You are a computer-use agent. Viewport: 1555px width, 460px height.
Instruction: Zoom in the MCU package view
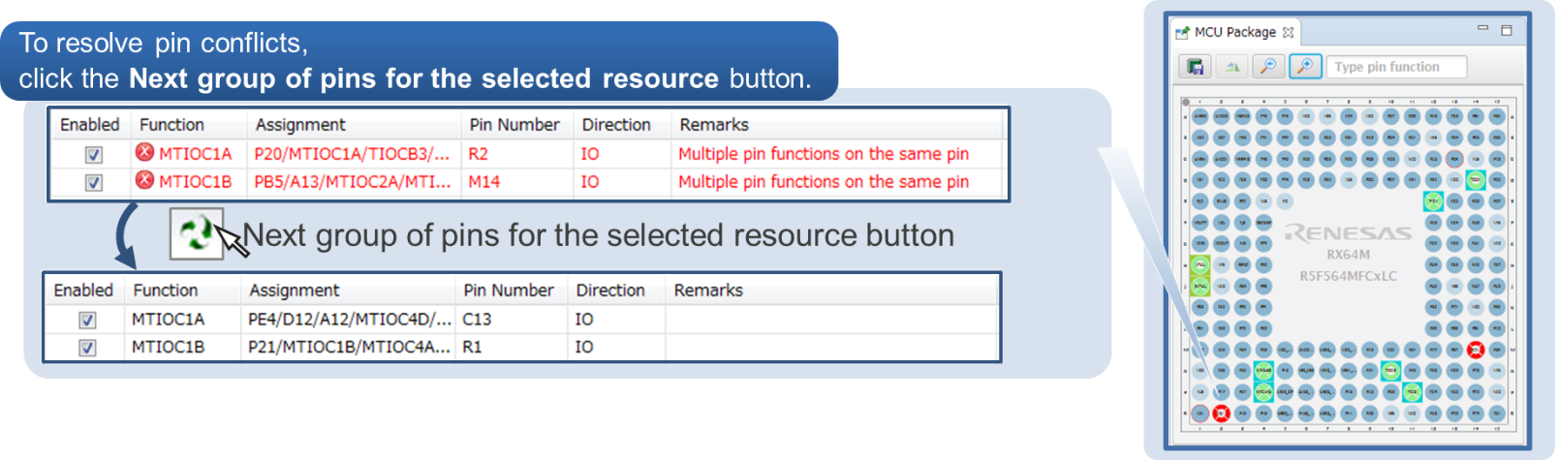[x=1305, y=67]
